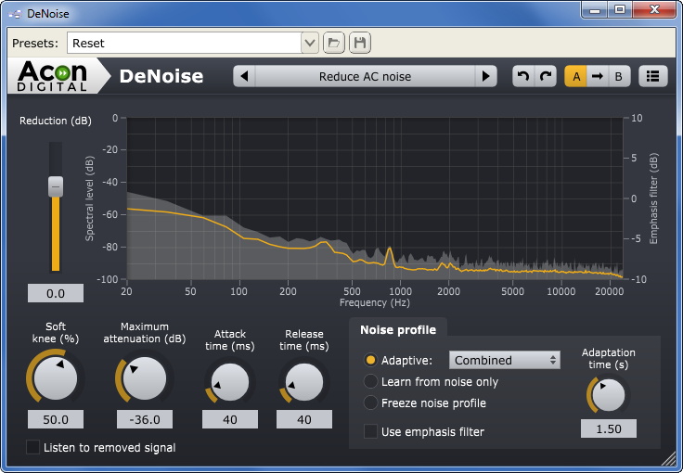Open the plugin menu list icon
683x473 pixels.
pos(653,76)
